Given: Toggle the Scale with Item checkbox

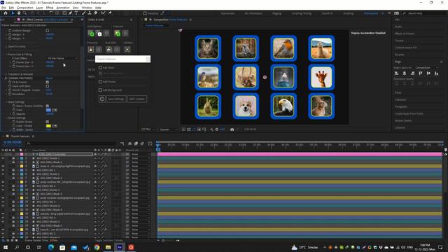Looking at the screenshot, I should coord(48,86).
